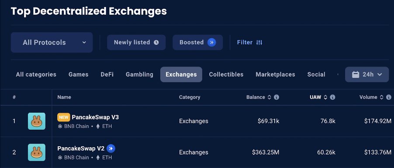Screen dimensions: 394x168
Task: Select the Collectibles category tab
Action: coord(226,74)
